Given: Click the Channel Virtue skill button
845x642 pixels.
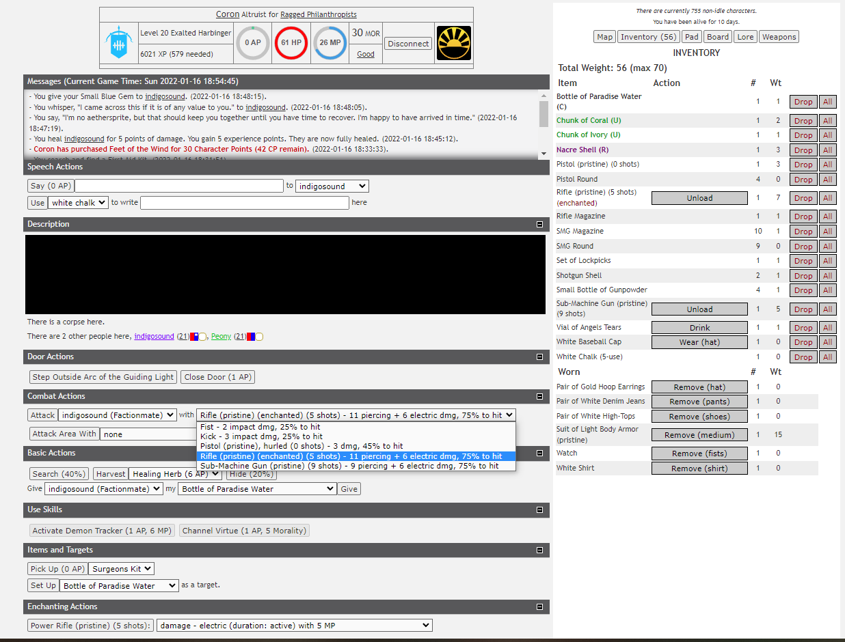Looking at the screenshot, I should (x=245, y=531).
